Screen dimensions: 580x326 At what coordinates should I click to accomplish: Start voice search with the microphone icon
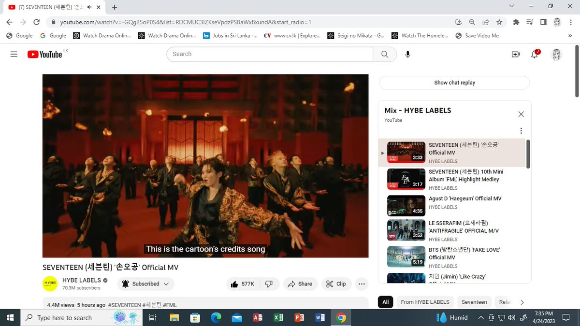coord(408,54)
